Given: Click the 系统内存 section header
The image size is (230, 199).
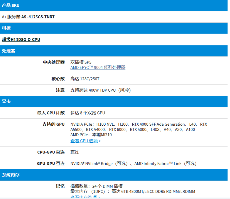Looking at the screenshot, I should pos(114,175).
